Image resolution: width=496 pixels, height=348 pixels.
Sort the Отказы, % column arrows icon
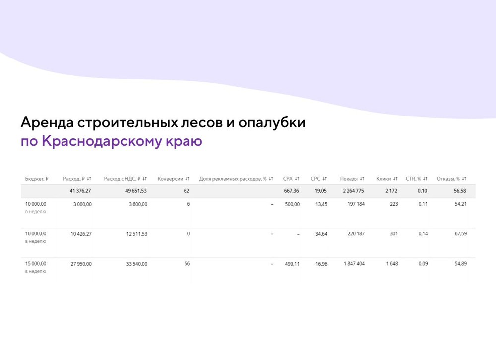(464, 179)
